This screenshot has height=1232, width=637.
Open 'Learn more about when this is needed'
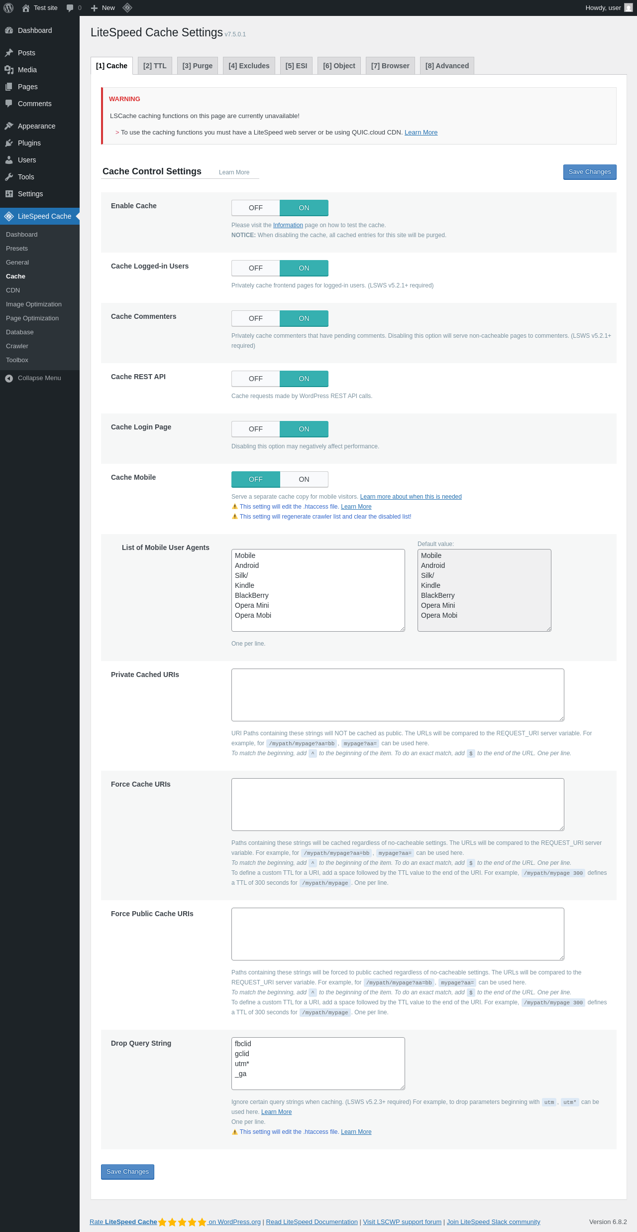pyautogui.click(x=411, y=497)
